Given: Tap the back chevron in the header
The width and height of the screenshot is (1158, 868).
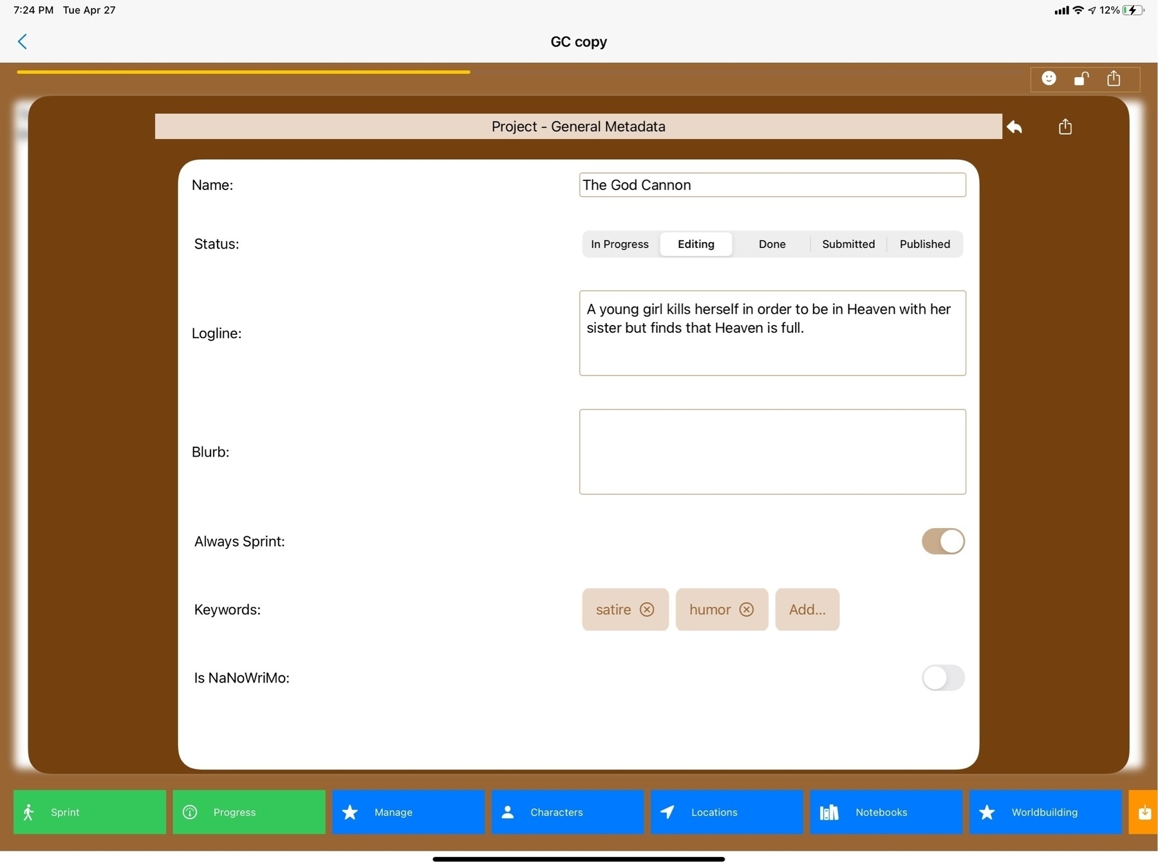Looking at the screenshot, I should (x=23, y=42).
